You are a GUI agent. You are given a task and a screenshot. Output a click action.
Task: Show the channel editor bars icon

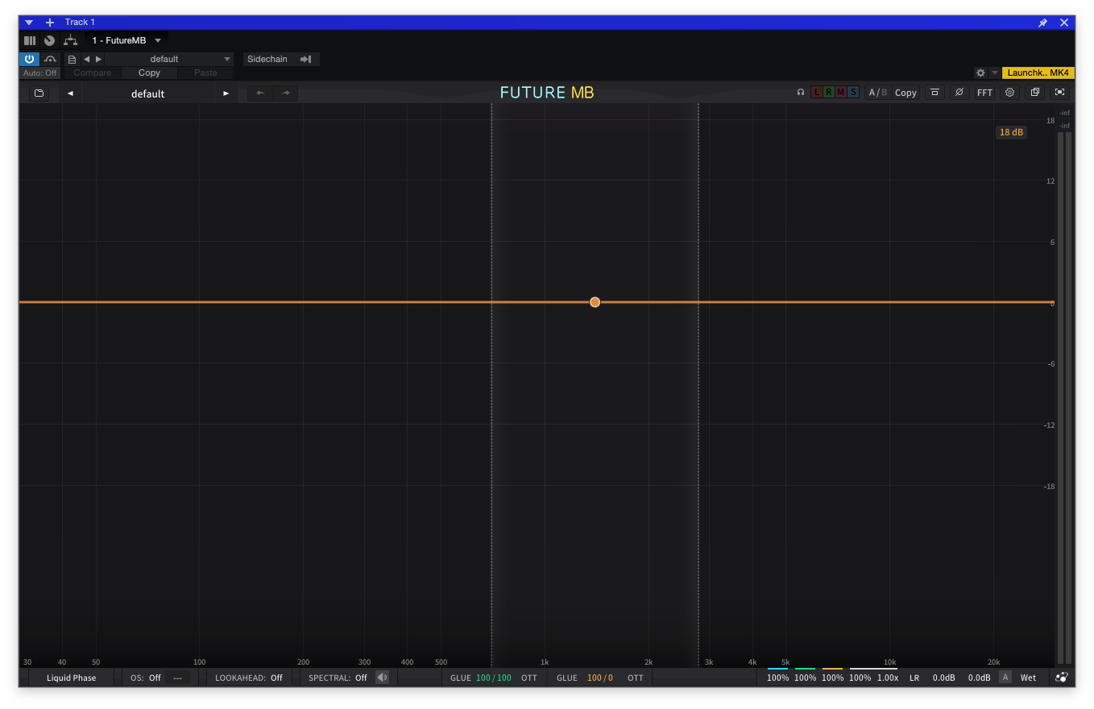coord(30,40)
